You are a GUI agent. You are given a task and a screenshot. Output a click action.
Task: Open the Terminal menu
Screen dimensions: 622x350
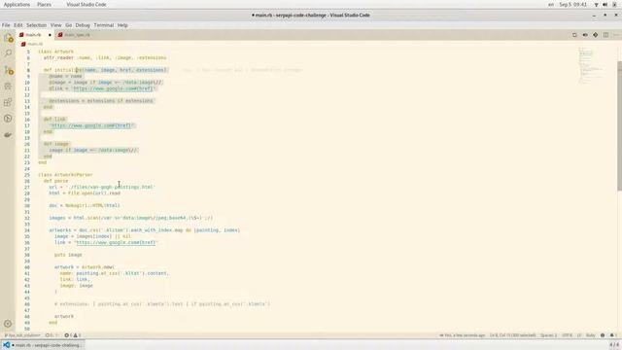[104, 25]
